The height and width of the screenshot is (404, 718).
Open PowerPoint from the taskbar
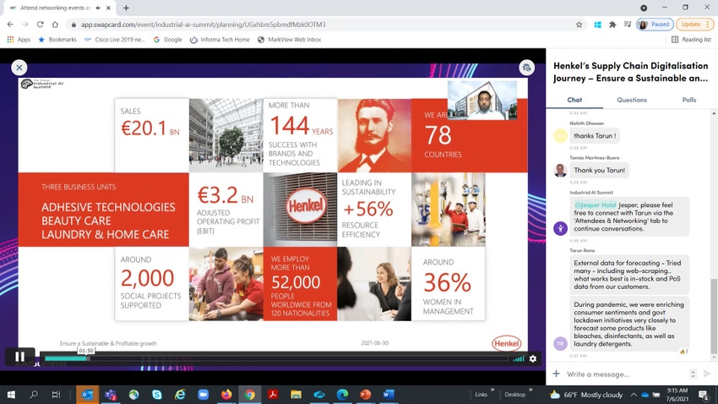[366, 395]
